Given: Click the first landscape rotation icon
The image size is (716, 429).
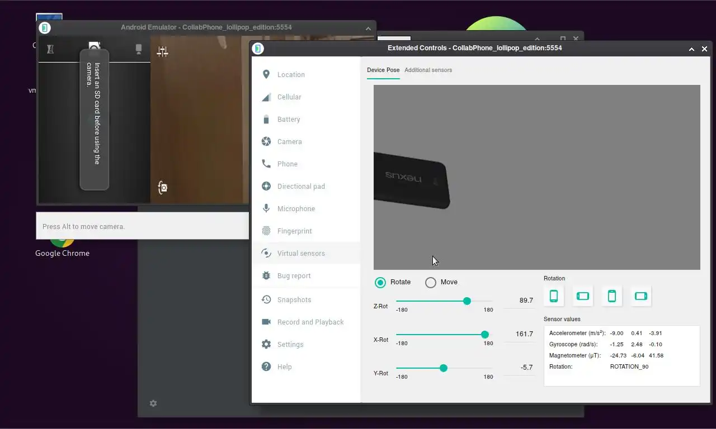Looking at the screenshot, I should tap(583, 296).
